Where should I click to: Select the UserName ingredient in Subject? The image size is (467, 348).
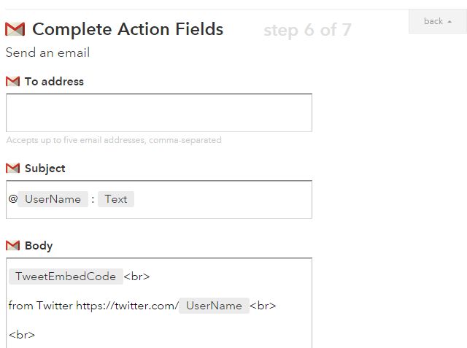(x=53, y=199)
